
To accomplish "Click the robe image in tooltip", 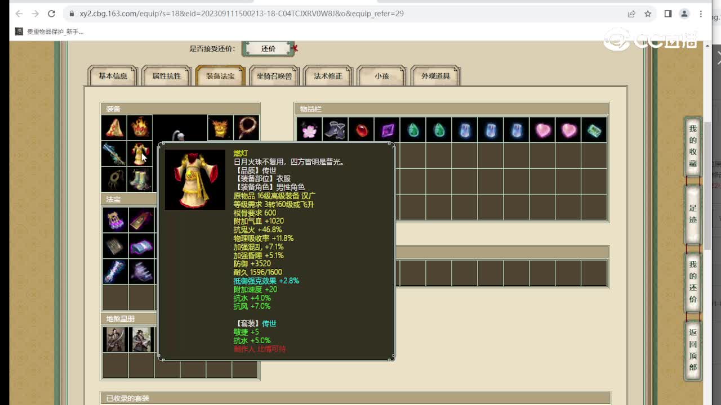I will tap(195, 179).
